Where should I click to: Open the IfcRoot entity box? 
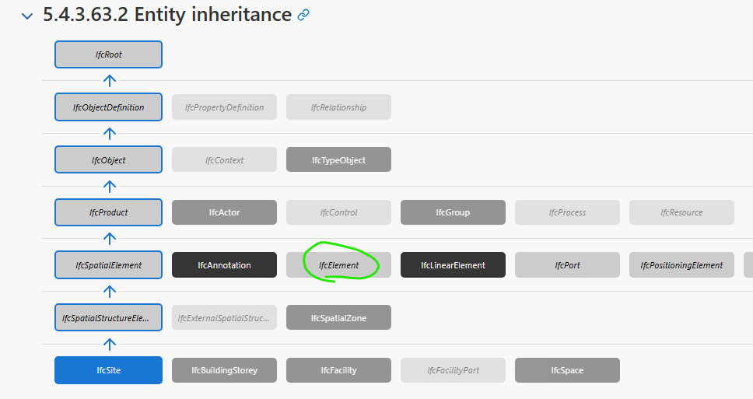point(109,54)
